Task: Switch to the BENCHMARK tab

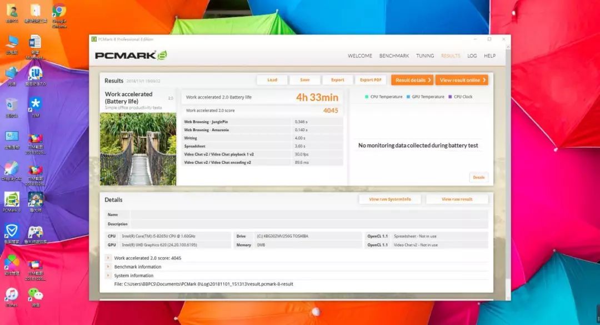Action: (394, 56)
